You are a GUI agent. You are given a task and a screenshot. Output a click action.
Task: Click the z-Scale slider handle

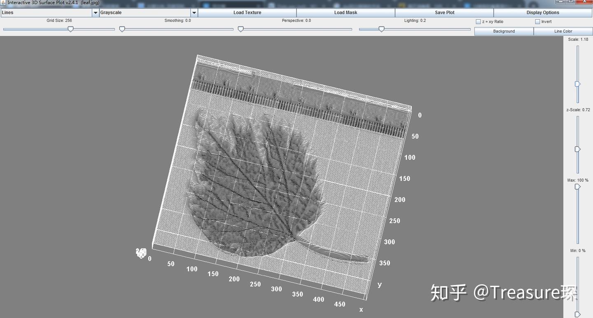tap(577, 149)
